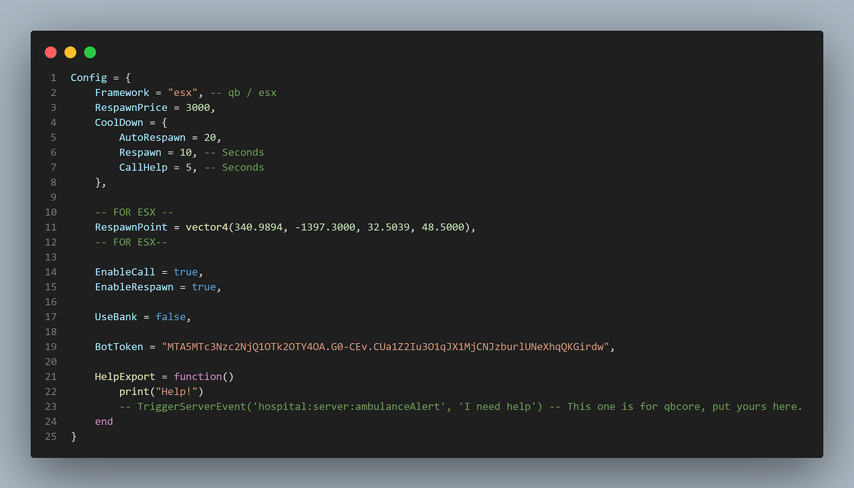The height and width of the screenshot is (488, 854).
Task: Click line number 25 in gutter
Action: pyautogui.click(x=51, y=437)
